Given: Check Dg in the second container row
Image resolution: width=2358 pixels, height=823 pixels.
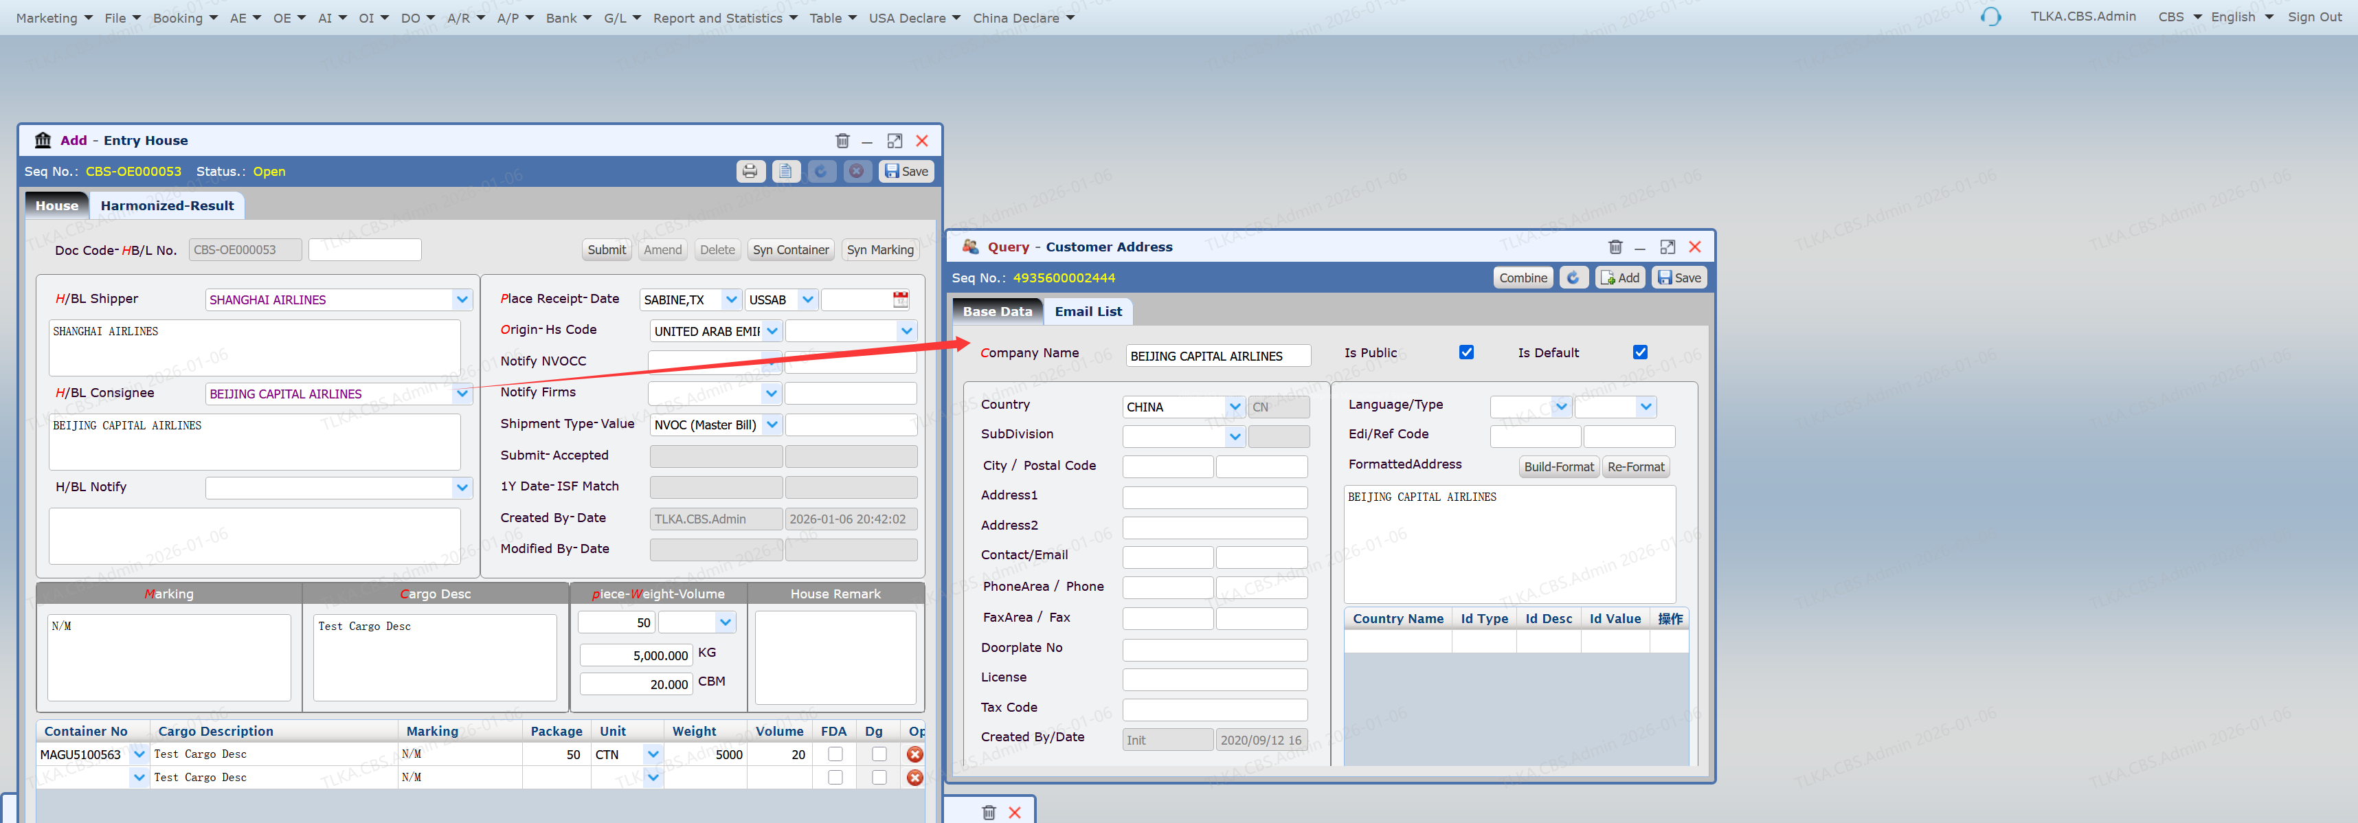Looking at the screenshot, I should [x=879, y=777].
